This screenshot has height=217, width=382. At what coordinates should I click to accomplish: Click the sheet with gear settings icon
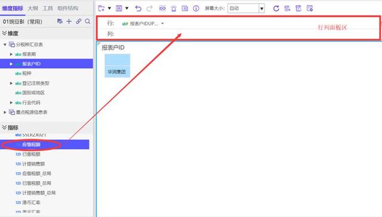[x=310, y=8]
